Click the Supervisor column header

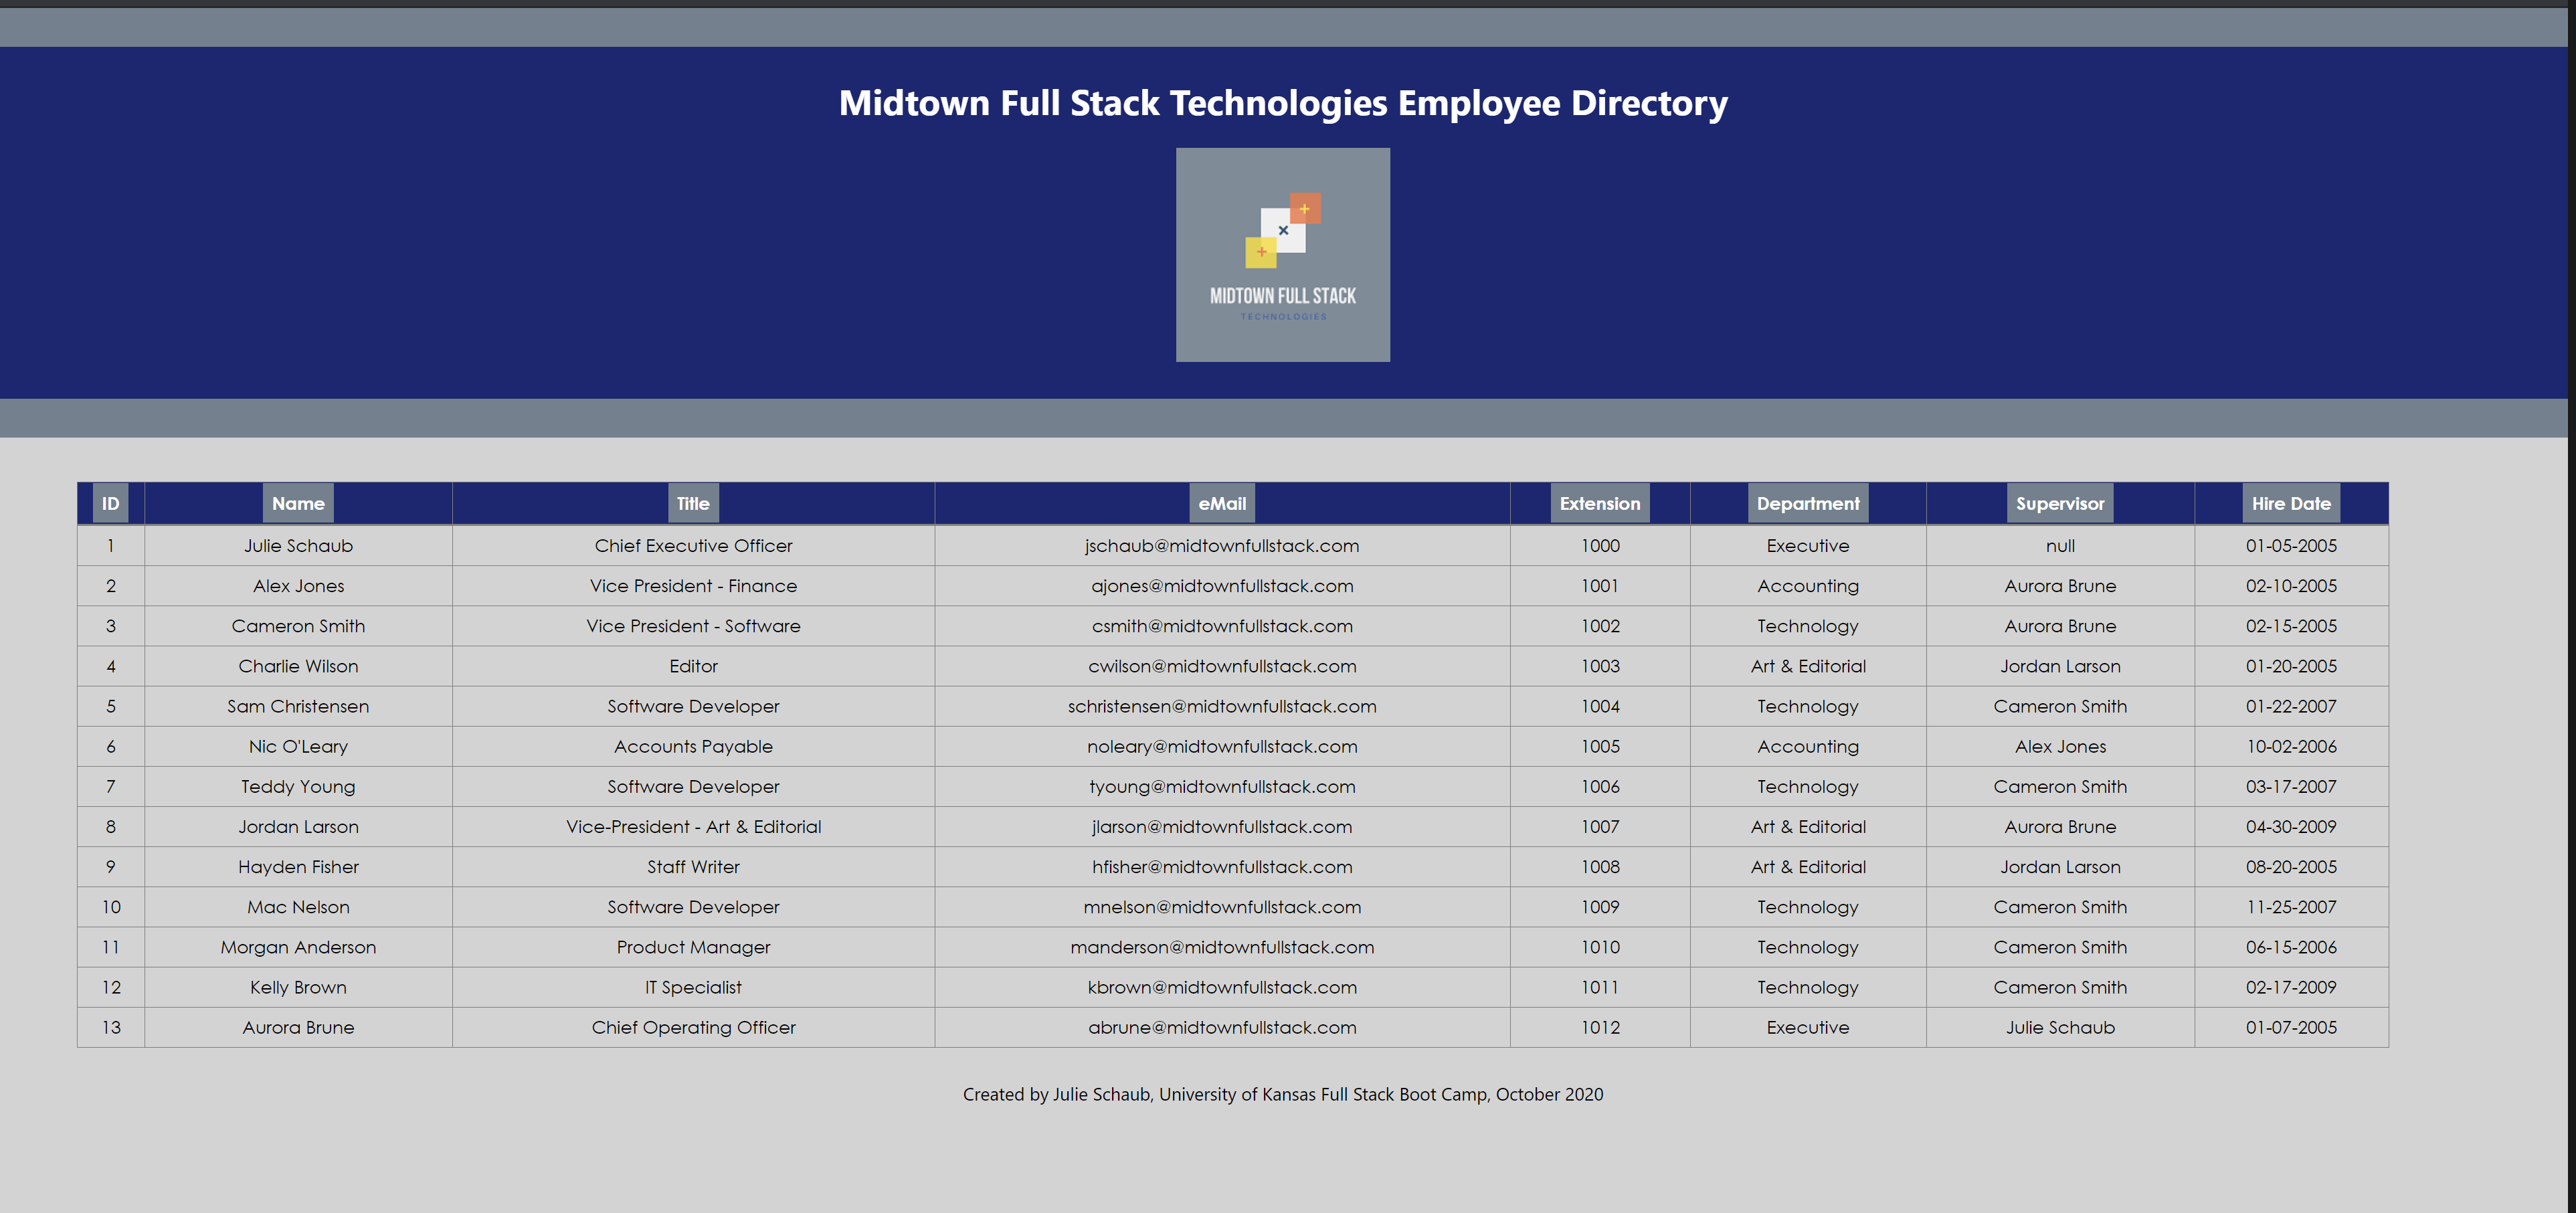click(2059, 503)
